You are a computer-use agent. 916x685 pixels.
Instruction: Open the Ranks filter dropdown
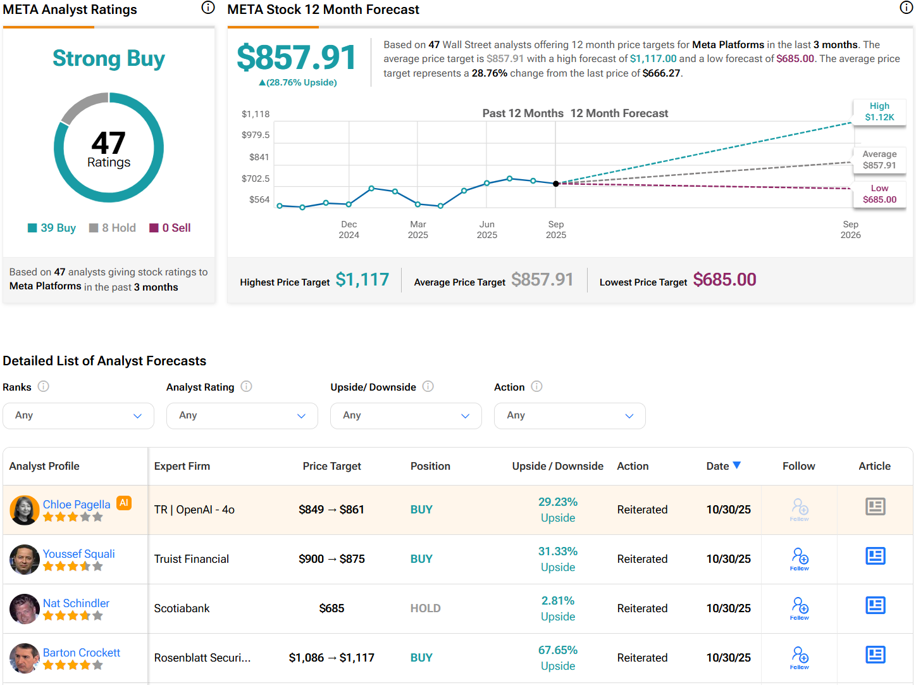coord(78,416)
